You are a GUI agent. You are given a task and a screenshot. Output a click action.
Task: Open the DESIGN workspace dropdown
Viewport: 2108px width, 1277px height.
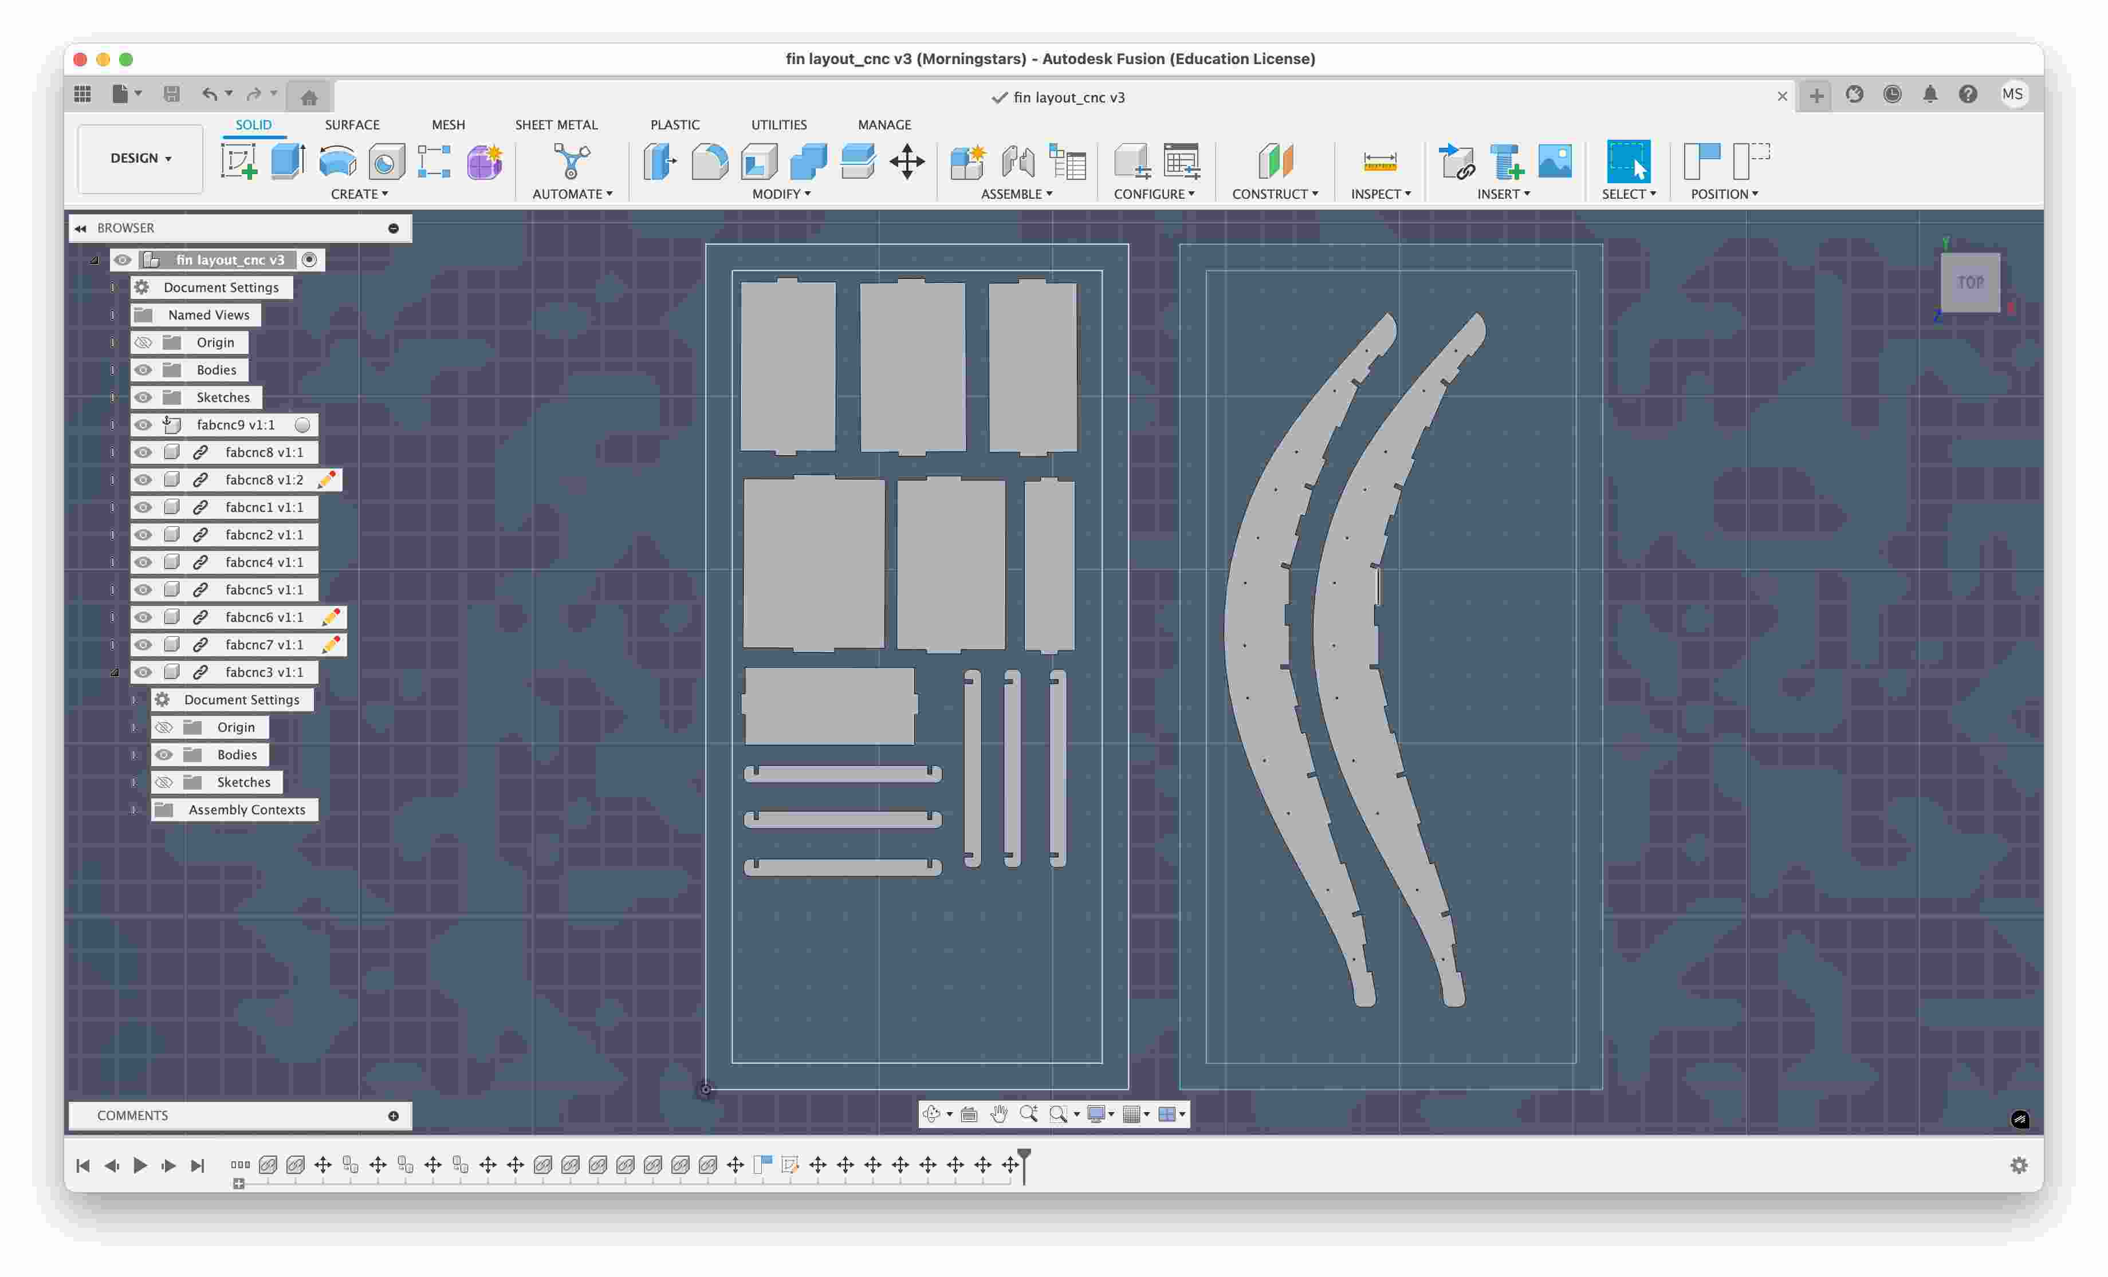140,158
